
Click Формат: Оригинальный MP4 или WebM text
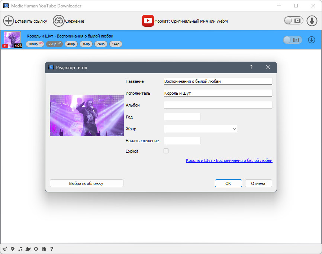[x=191, y=21]
